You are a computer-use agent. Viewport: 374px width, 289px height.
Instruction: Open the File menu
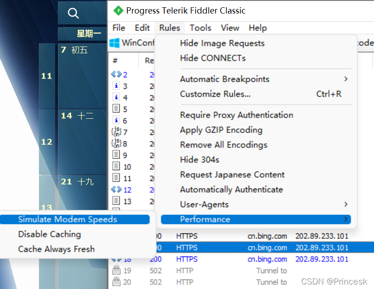[x=119, y=28]
